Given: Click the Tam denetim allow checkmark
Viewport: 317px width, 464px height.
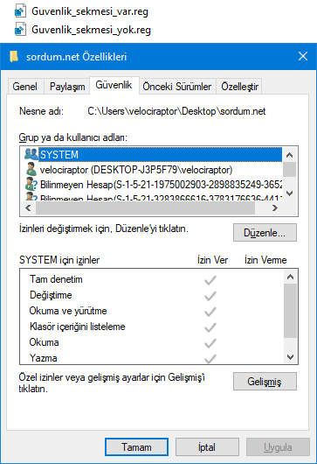Looking at the screenshot, I should [x=210, y=280].
